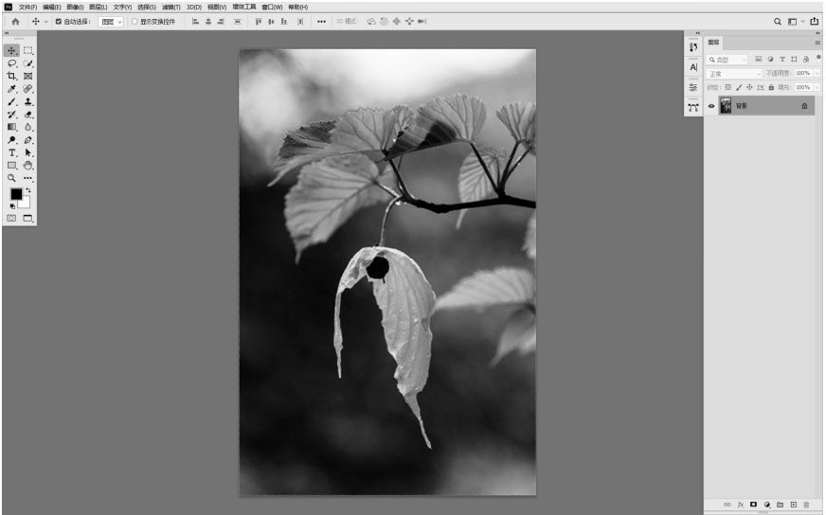Open the Paths panel icon

(x=693, y=107)
